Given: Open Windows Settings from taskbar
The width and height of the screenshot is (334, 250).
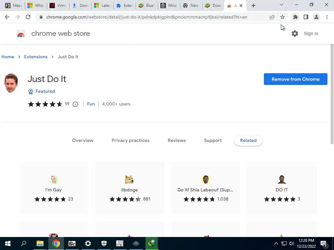Looking at the screenshot, I should pos(88,243).
